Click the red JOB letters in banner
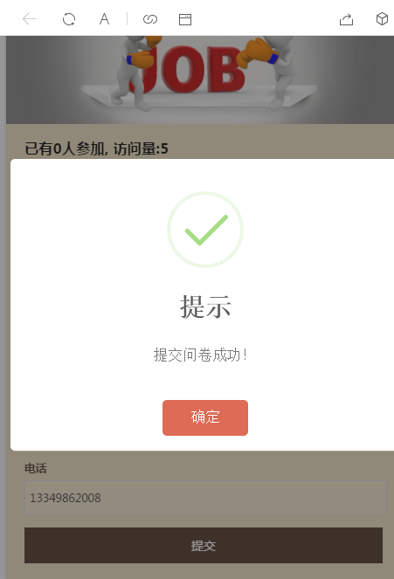The height and width of the screenshot is (579, 394). coord(186,69)
